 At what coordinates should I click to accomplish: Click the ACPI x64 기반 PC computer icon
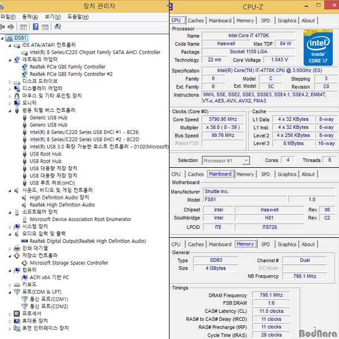pyautogui.click(x=24, y=277)
